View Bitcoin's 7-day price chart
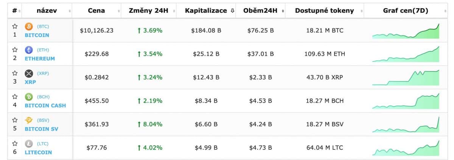 pos(406,32)
